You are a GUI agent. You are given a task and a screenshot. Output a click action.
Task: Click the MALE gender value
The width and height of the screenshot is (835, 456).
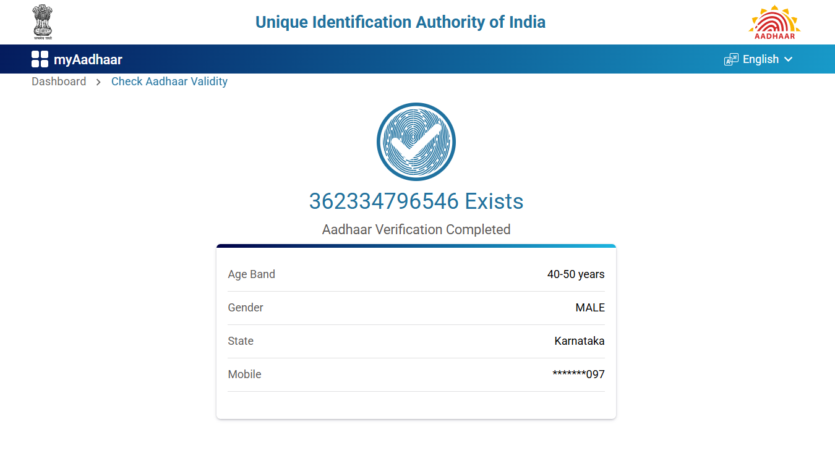[x=590, y=308]
